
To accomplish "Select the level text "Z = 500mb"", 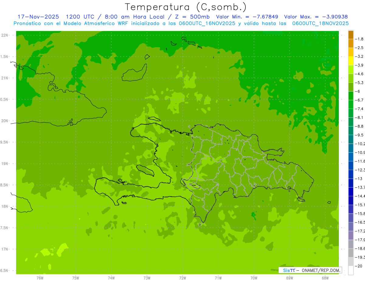I will [192, 17].
